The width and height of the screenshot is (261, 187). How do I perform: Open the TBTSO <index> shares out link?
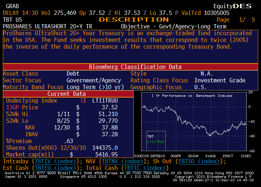pyautogui.click(x=199, y=161)
